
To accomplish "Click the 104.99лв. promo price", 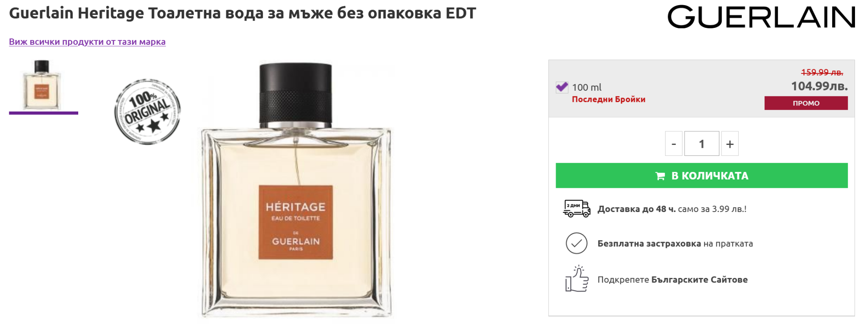I will coord(819,86).
